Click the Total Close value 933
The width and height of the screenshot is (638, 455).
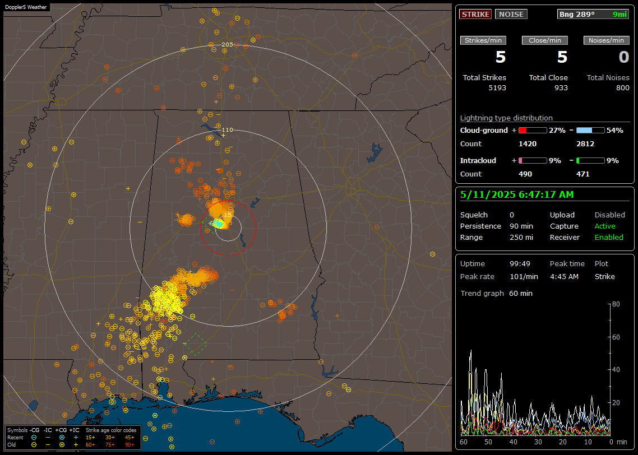click(561, 87)
